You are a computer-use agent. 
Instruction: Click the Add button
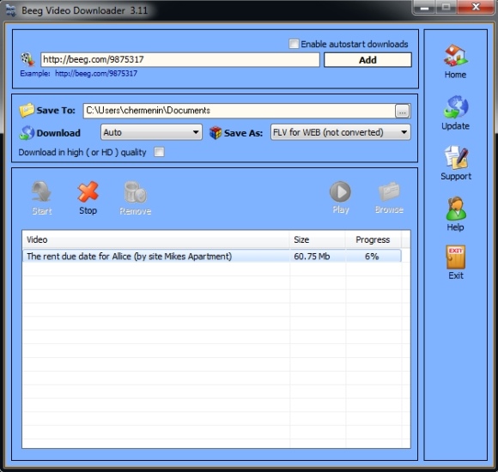coord(367,60)
